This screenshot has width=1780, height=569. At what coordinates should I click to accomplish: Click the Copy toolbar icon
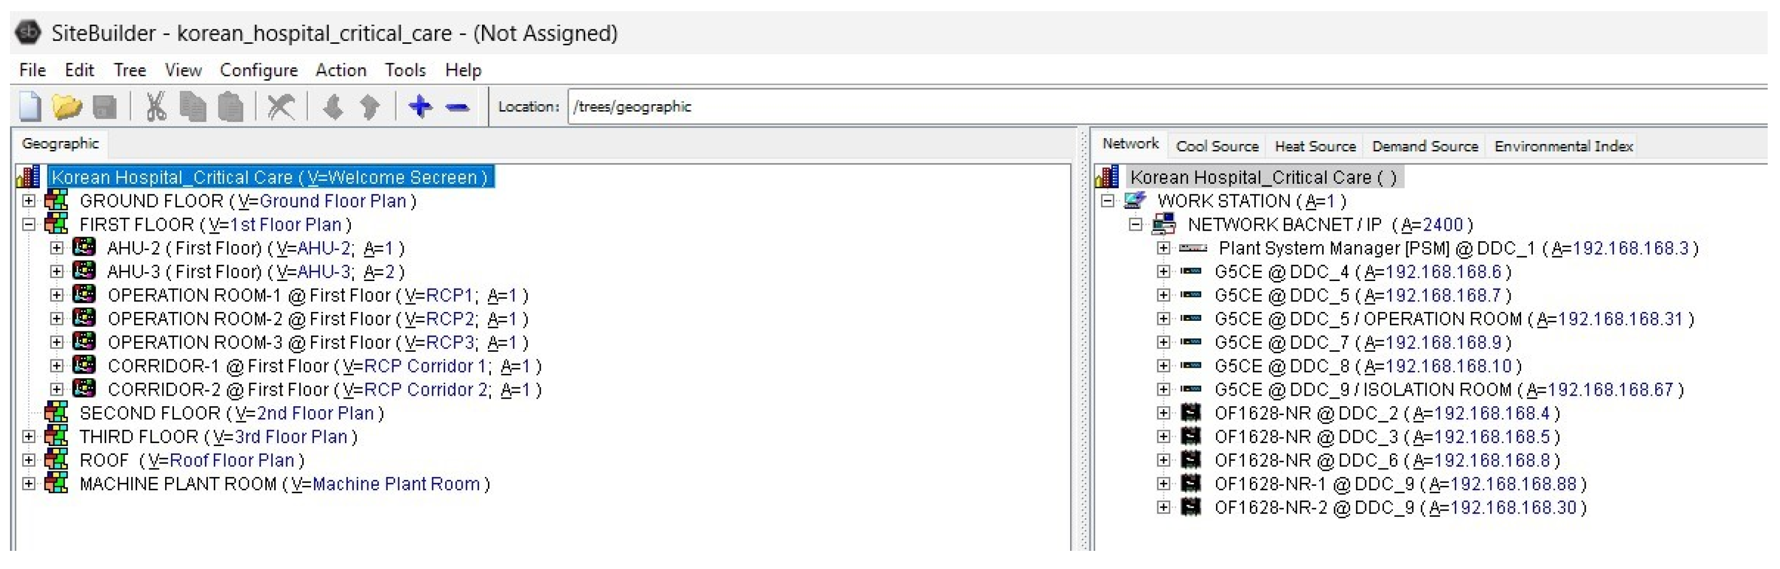click(x=193, y=107)
